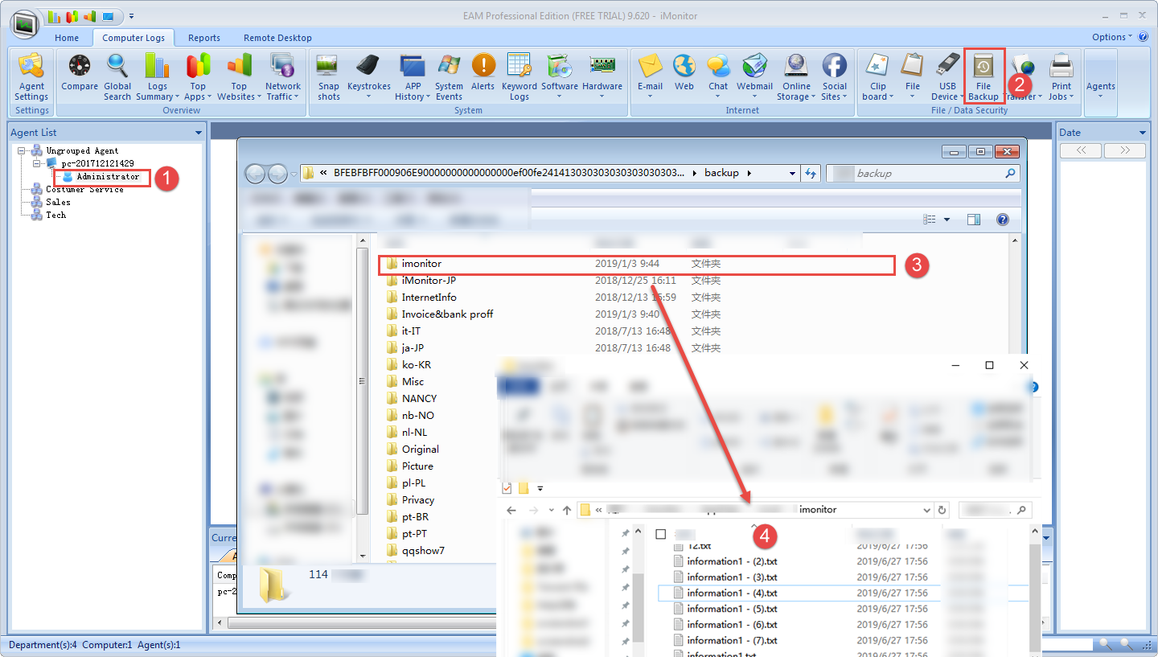Open the Compare tool
This screenshot has width=1158, height=657.
click(x=80, y=73)
